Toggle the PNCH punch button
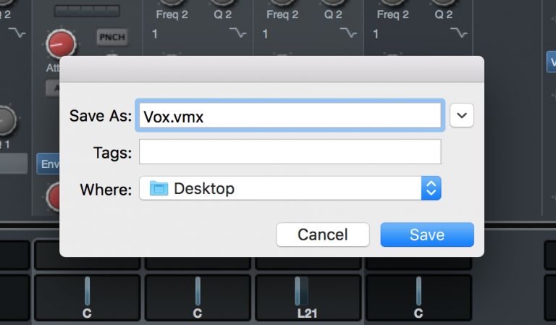Image resolution: width=556 pixels, height=325 pixels. (x=112, y=37)
